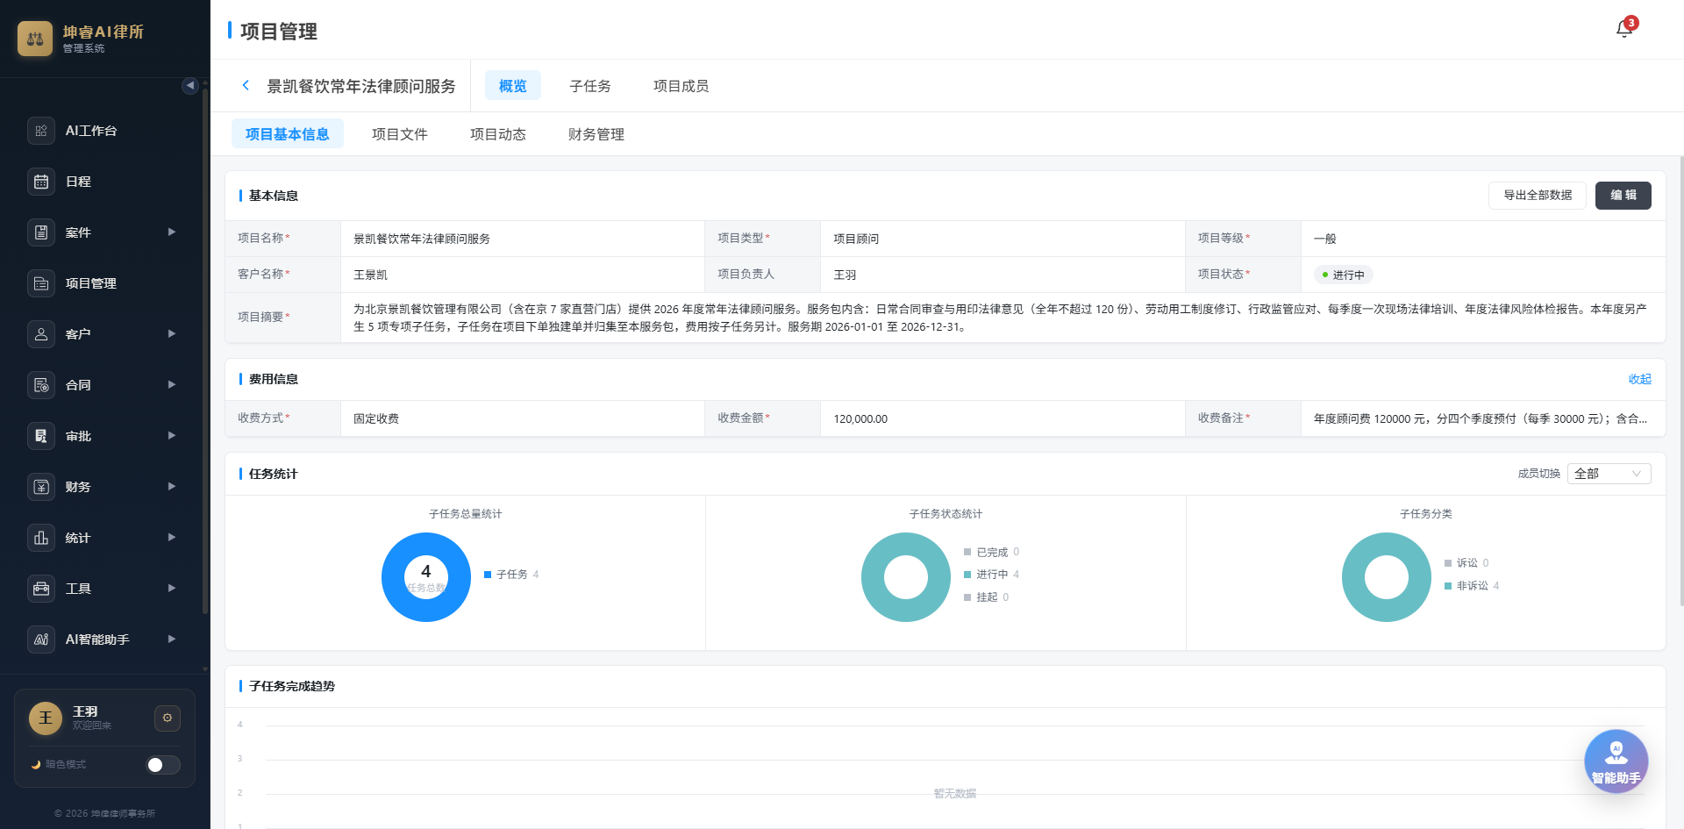Toggle the 非诉讼 legend entry
The width and height of the screenshot is (1684, 829).
[1472, 586]
